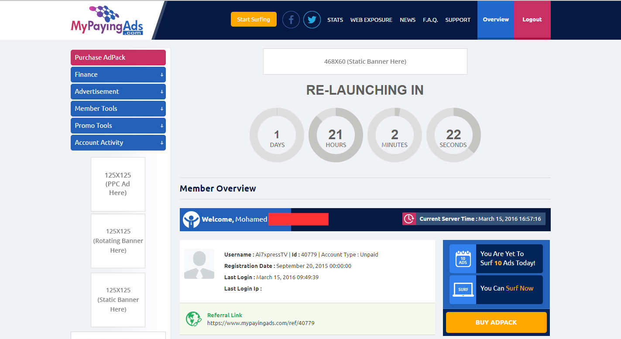Image resolution: width=621 pixels, height=339 pixels.
Task: Click the 125X125 Static Banner box
Action: click(x=118, y=300)
